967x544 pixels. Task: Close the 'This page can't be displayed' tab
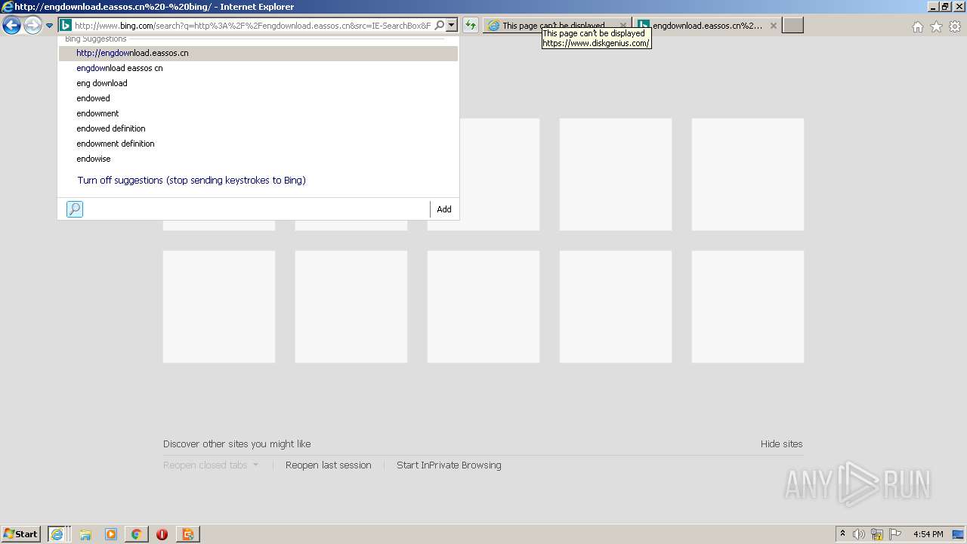623,26
